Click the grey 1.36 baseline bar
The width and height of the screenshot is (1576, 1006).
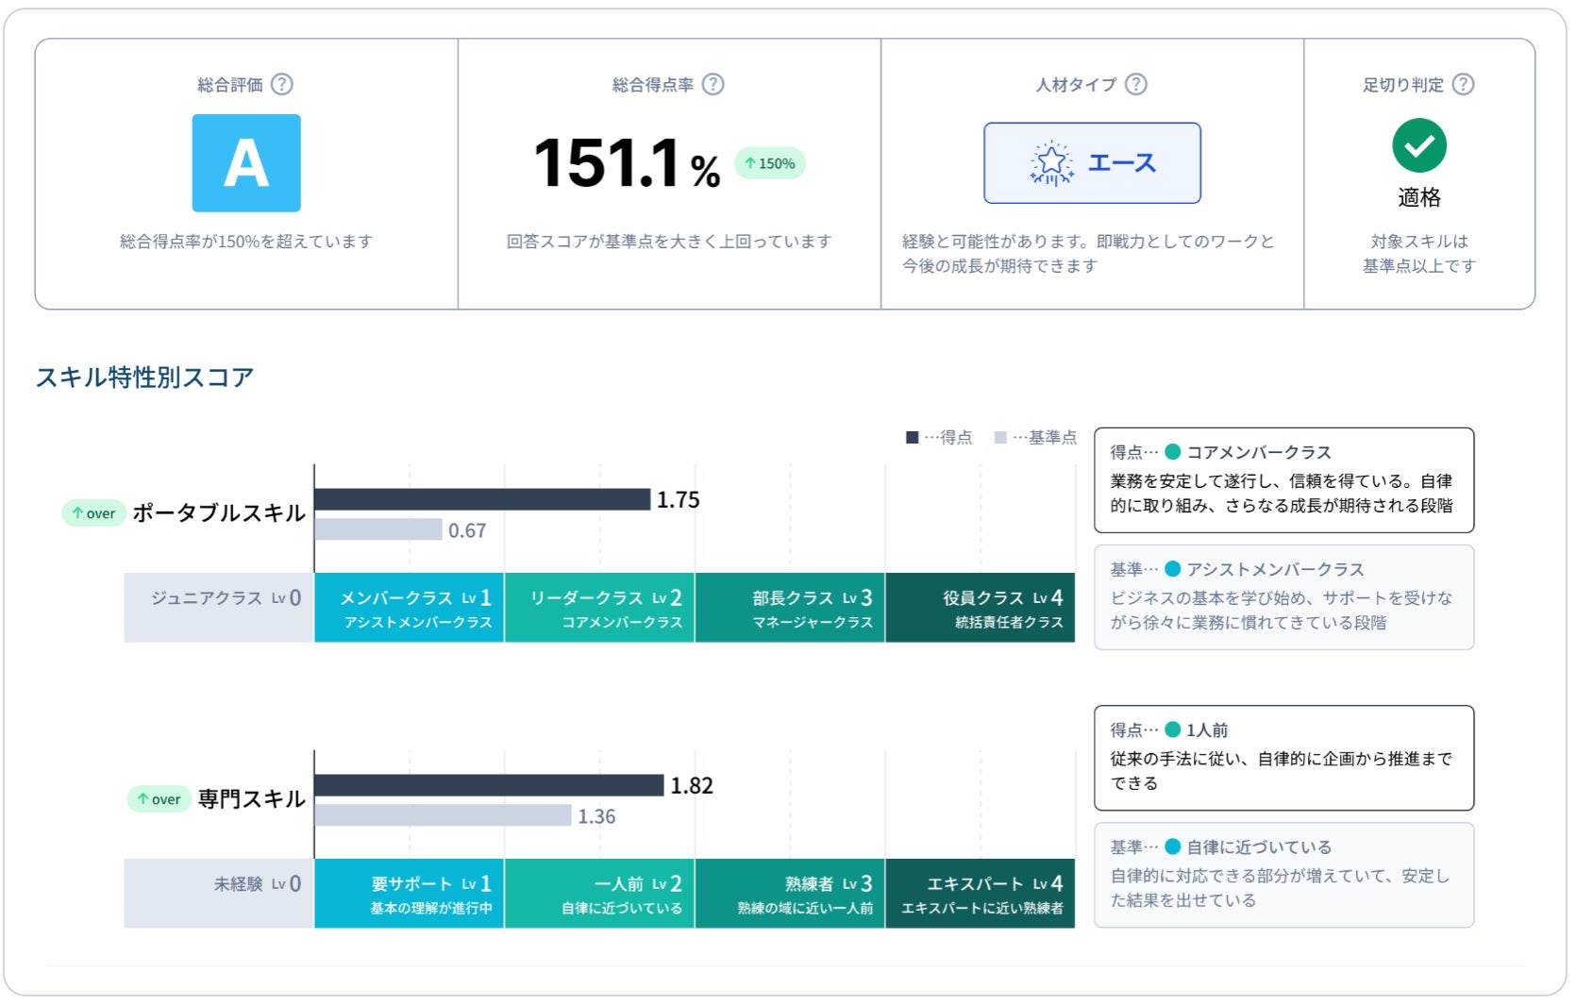point(443,815)
